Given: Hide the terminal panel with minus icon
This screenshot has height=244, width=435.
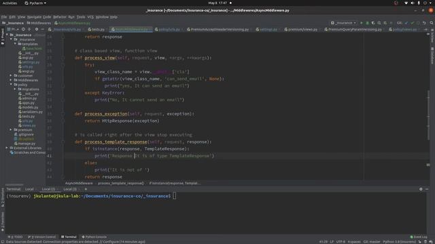Looking at the screenshot, I should (x=427, y=189).
